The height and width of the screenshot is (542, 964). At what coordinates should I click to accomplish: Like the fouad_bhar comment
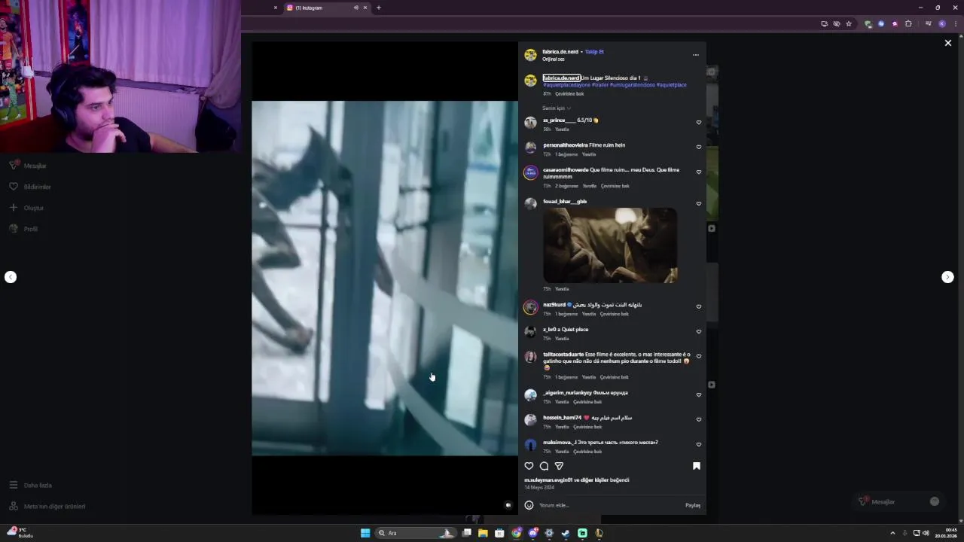pyautogui.click(x=699, y=203)
